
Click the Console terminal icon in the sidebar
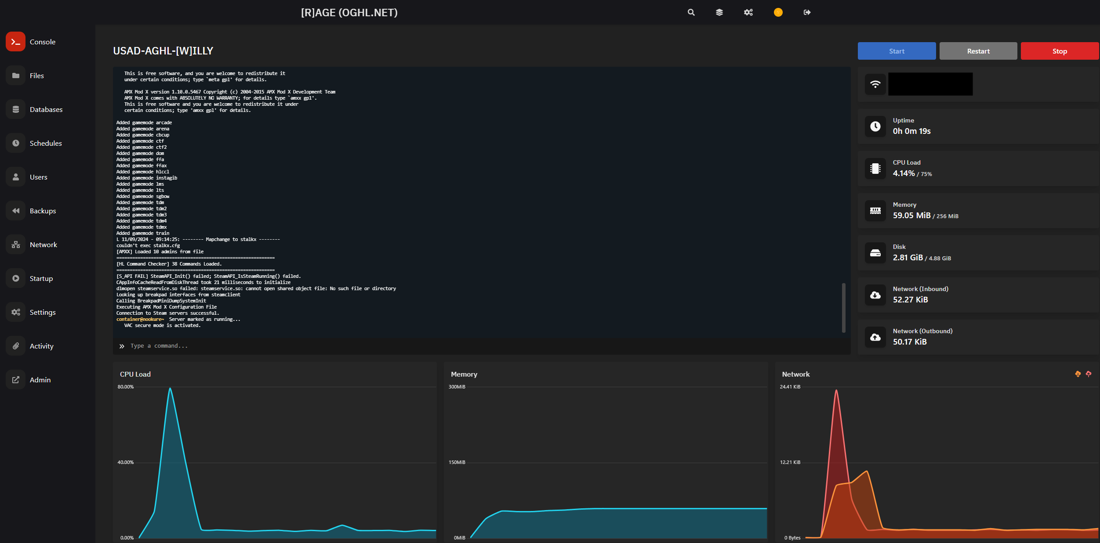15,42
